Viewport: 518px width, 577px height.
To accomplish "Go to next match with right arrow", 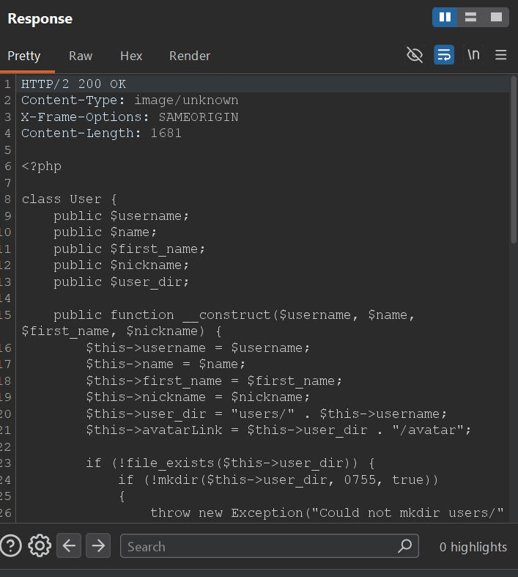I will (x=98, y=545).
